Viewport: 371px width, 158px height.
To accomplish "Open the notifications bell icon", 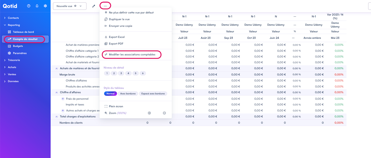I will 37,6.
